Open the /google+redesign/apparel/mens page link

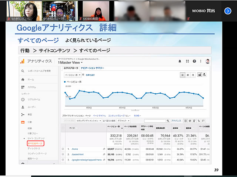(87, 160)
